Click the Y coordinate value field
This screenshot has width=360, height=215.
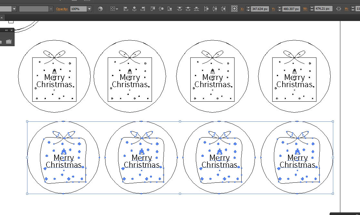coord(291,9)
